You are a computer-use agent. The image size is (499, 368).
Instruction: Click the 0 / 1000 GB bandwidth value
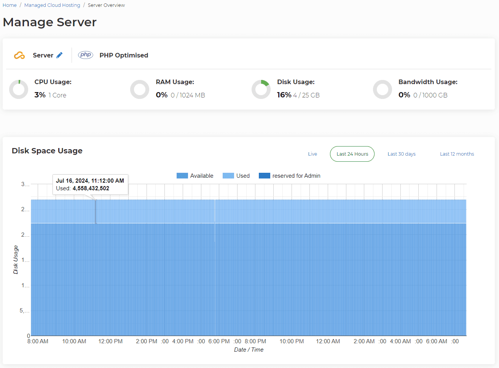tap(430, 95)
